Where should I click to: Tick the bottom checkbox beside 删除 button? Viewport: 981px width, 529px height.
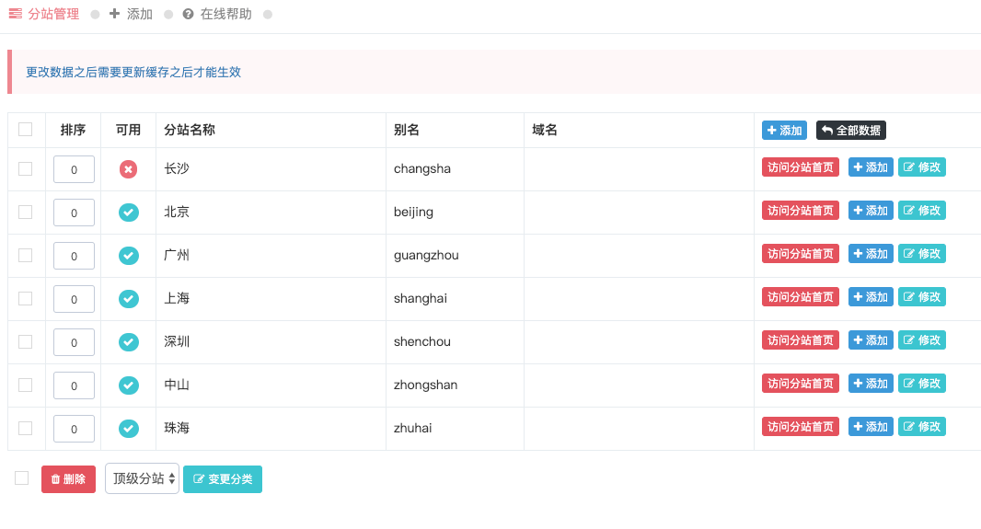(21, 477)
